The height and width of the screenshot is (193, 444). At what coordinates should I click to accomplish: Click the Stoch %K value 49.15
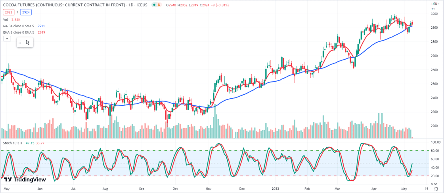click(x=30, y=143)
